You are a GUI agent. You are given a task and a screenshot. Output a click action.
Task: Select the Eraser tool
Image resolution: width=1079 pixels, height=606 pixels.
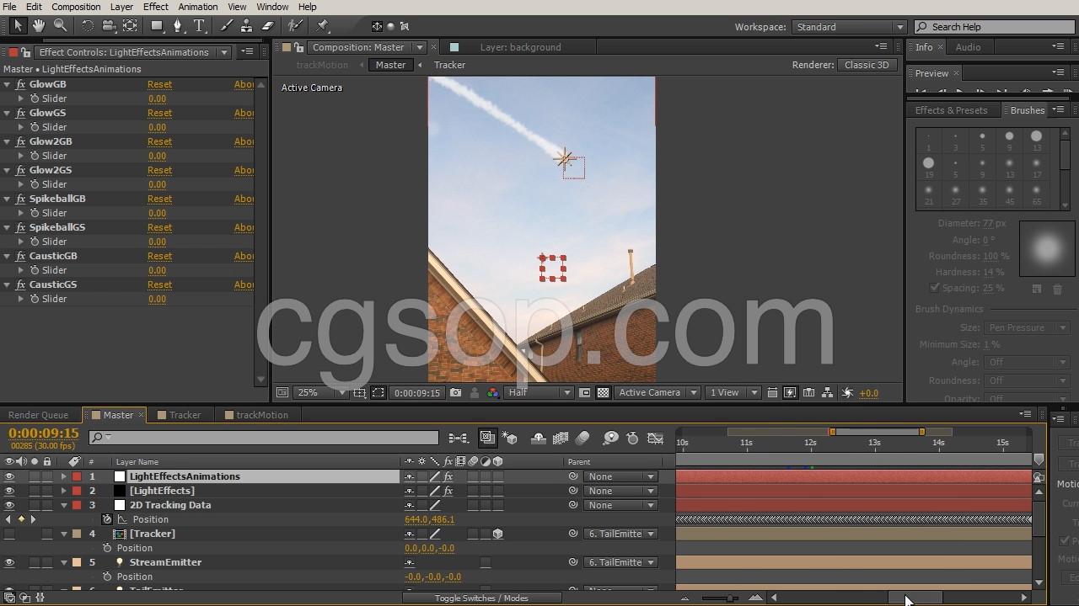(x=268, y=26)
